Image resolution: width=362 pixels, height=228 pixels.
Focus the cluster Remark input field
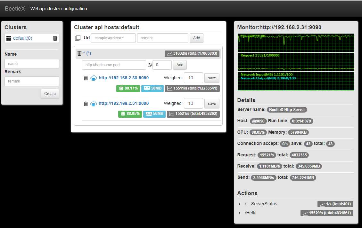point(32,81)
